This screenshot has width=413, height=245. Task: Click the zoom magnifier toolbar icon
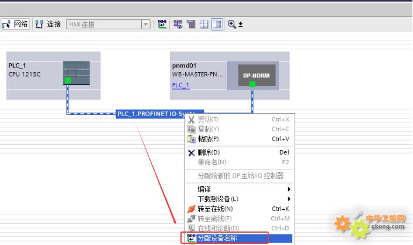click(x=231, y=24)
